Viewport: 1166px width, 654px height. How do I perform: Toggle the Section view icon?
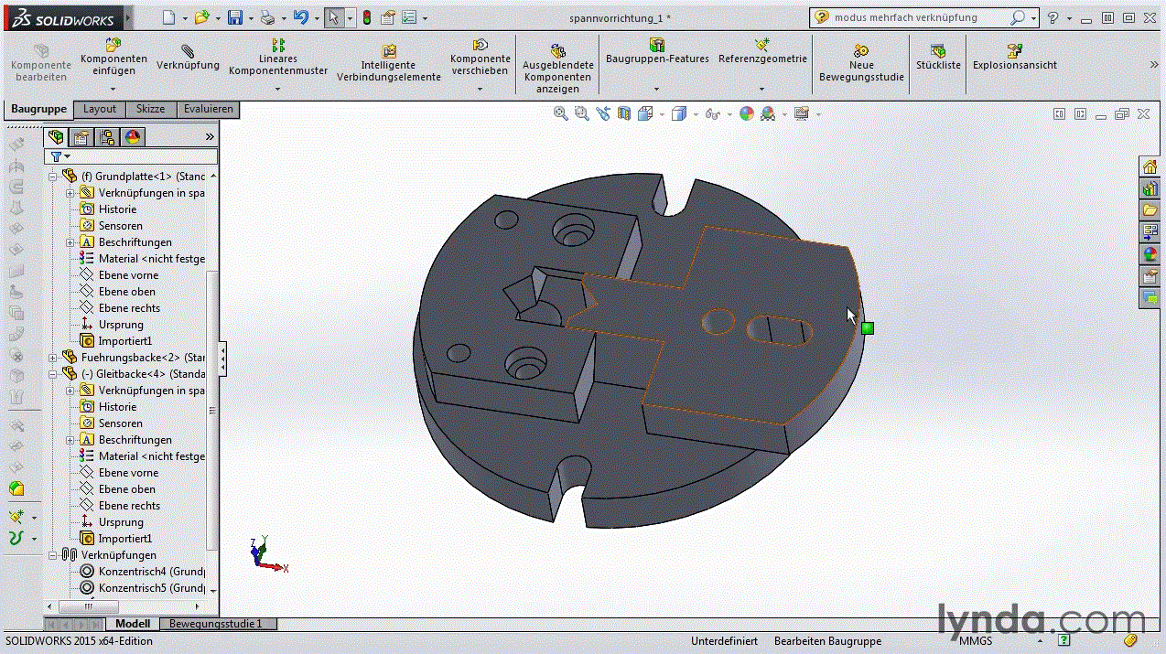tap(624, 113)
